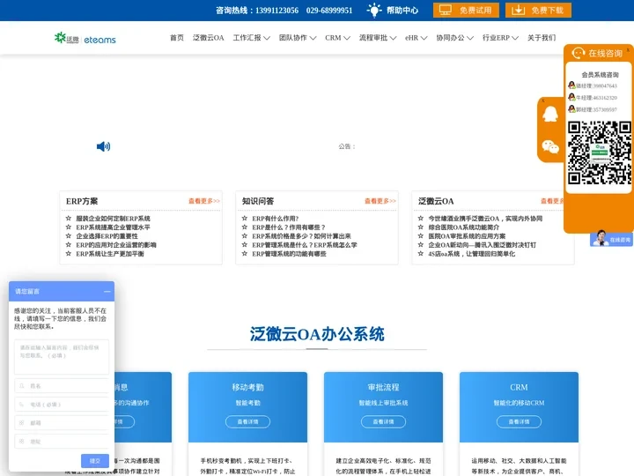Open 首页 menu item
634x476 pixels.
tap(177, 38)
